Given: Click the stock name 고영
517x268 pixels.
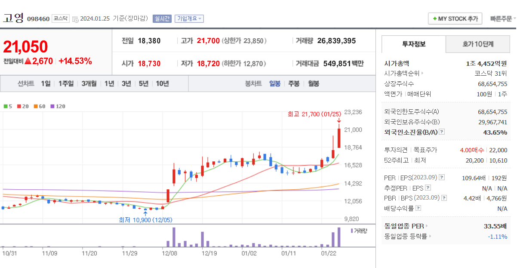Looking at the screenshot, I should (13, 18).
